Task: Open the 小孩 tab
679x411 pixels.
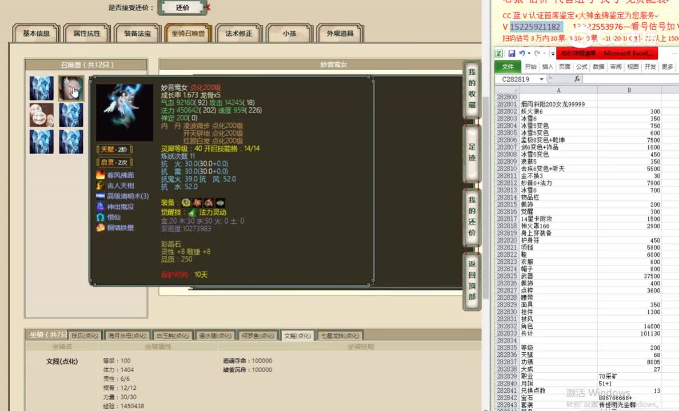Action: point(289,33)
